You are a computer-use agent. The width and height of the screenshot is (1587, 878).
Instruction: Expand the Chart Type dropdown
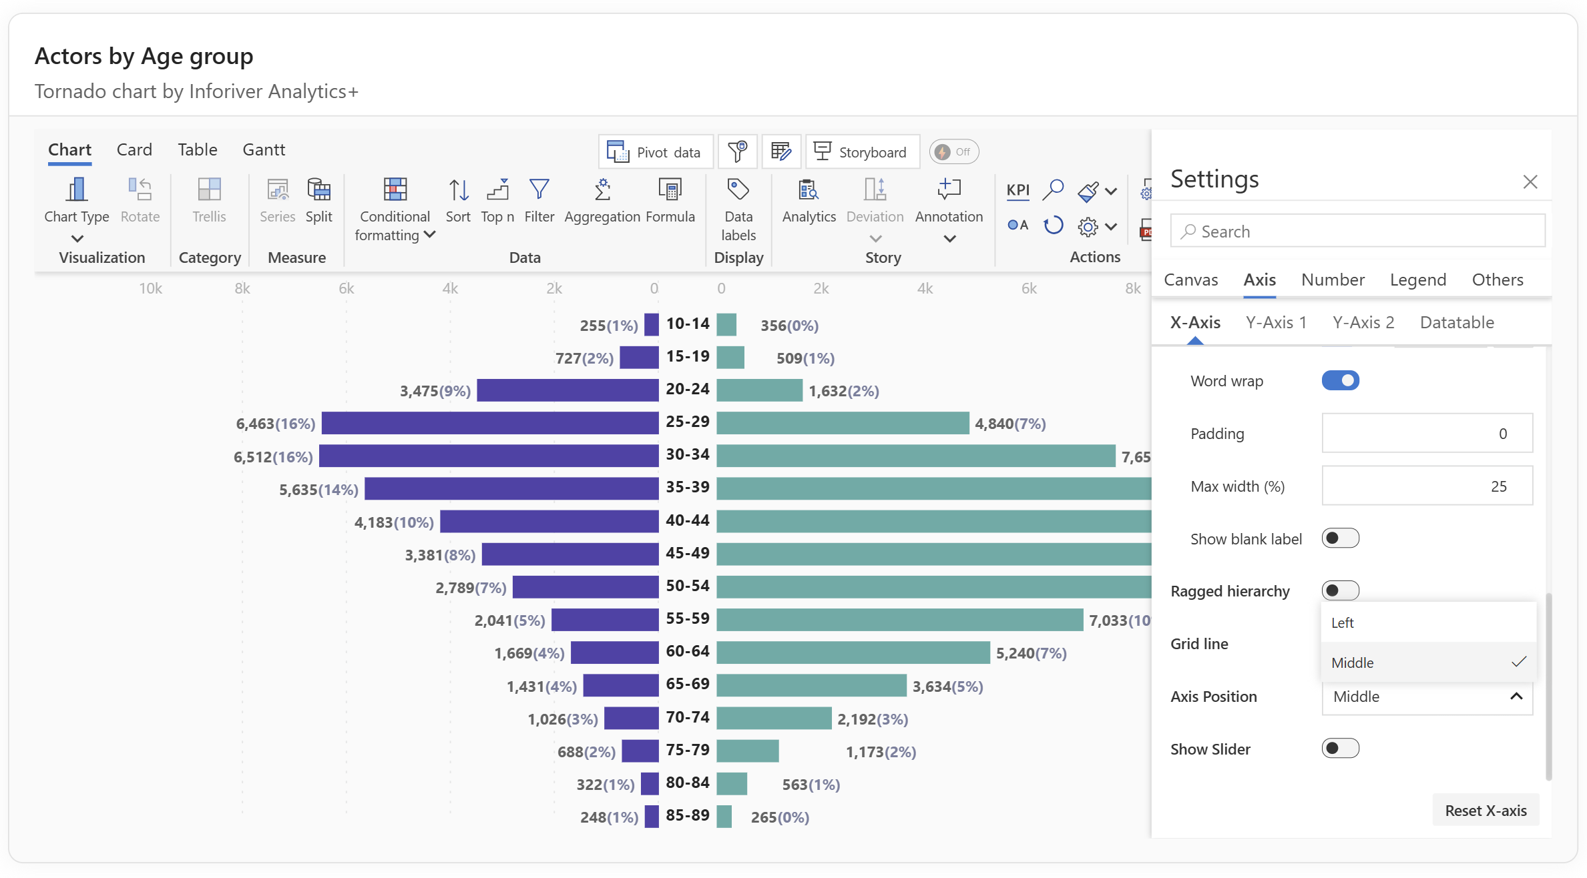pos(77,238)
